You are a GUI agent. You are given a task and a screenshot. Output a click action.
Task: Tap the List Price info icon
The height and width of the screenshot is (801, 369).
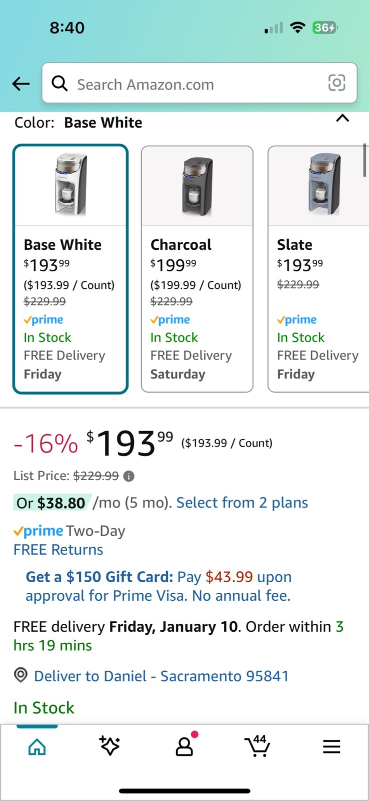tap(129, 476)
